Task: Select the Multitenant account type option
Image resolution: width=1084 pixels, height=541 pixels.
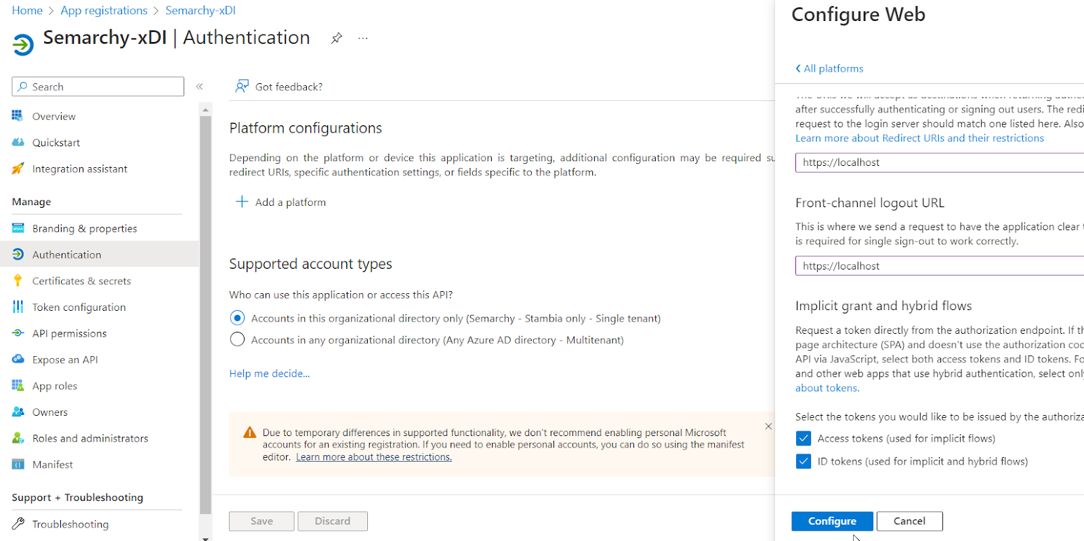Action: [237, 340]
